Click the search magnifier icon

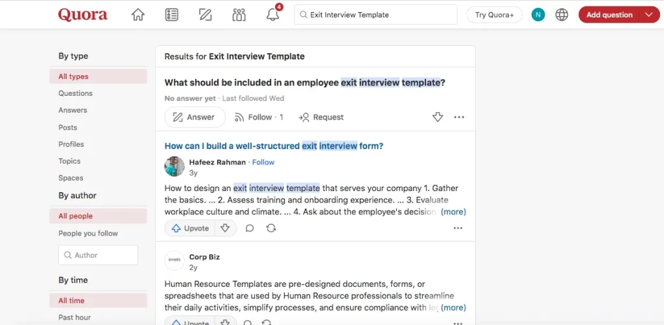[x=303, y=15]
